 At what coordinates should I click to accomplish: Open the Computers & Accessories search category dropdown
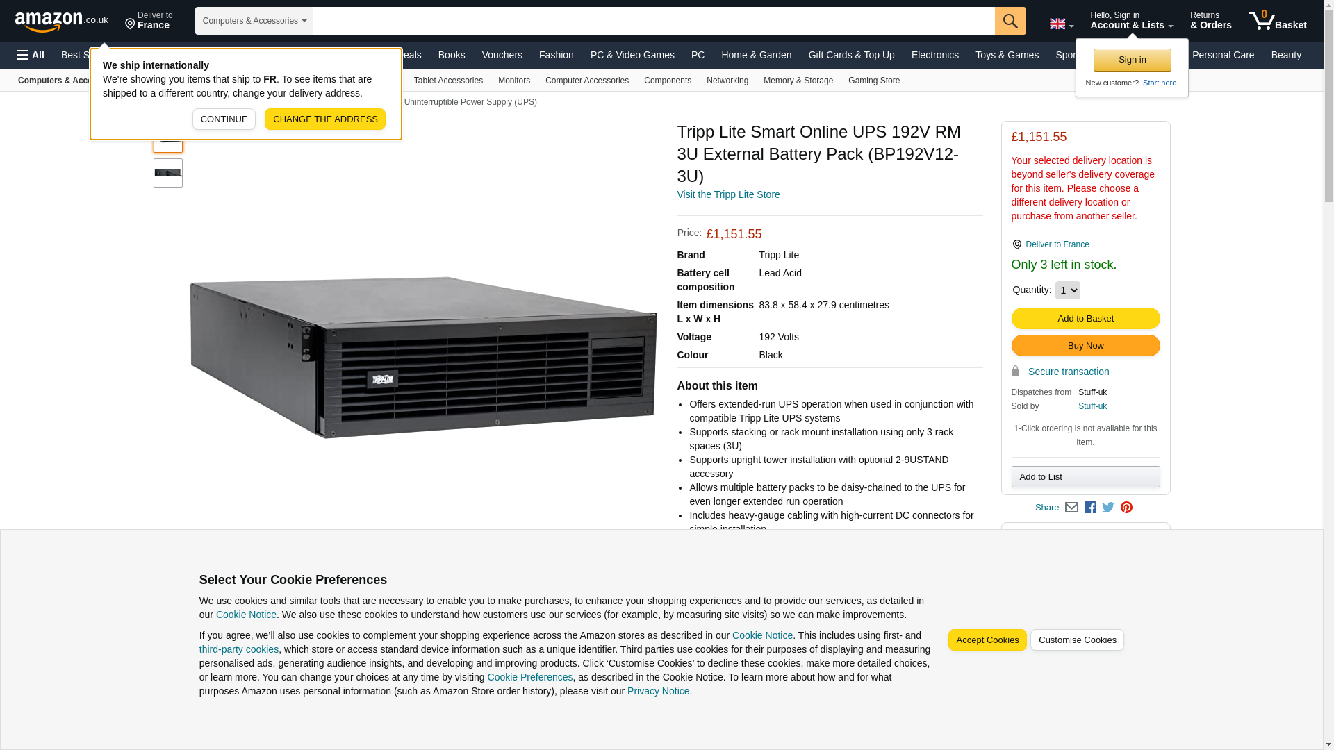pos(254,21)
